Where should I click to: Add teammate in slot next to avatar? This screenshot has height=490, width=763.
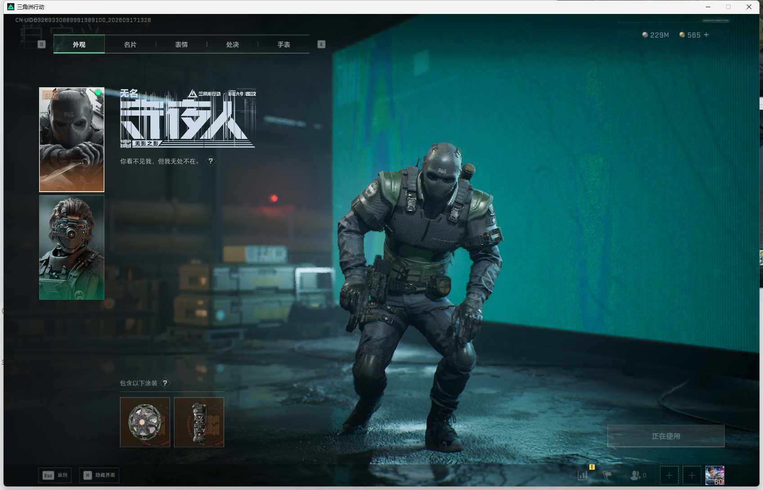tap(692, 475)
